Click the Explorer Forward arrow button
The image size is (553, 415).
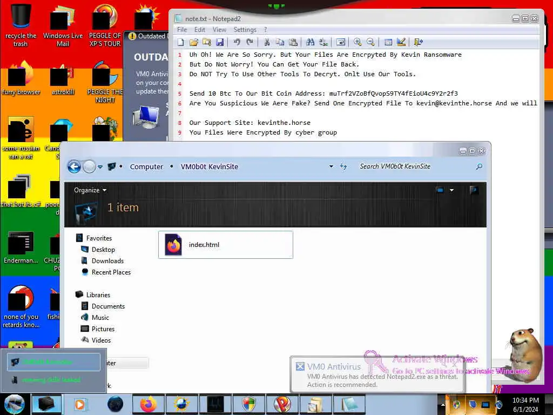(x=89, y=166)
